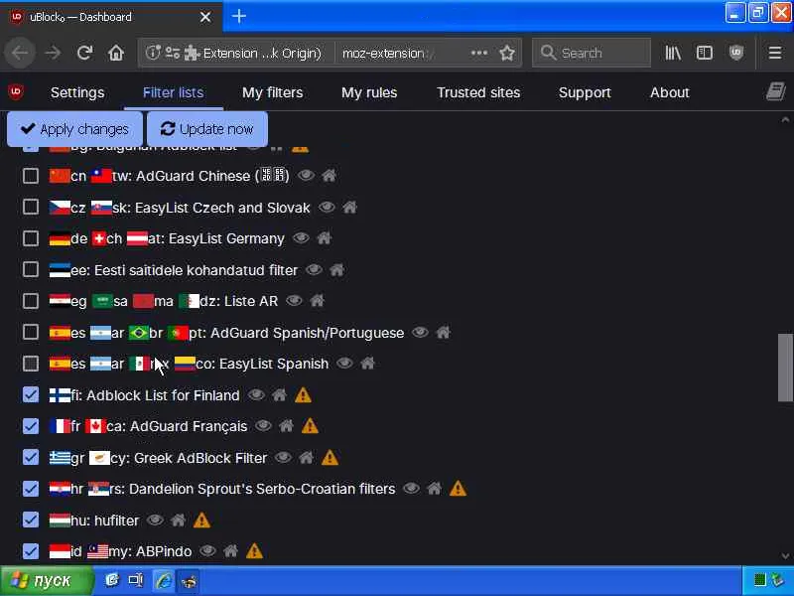This screenshot has width=794, height=596.
Task: View Adblock List for Finland eye icon
Action: pyautogui.click(x=256, y=394)
